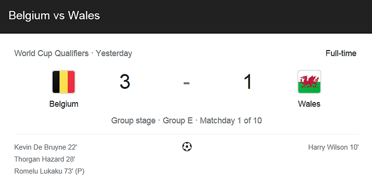Click the Yesterday date label
The image size is (372, 179).
(114, 54)
